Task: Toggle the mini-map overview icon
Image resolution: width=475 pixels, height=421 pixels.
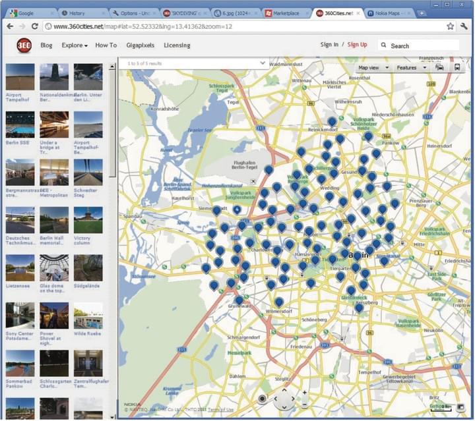Action: 460,407
